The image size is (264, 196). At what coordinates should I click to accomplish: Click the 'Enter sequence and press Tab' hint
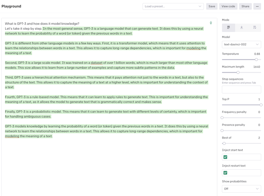[x=239, y=83]
